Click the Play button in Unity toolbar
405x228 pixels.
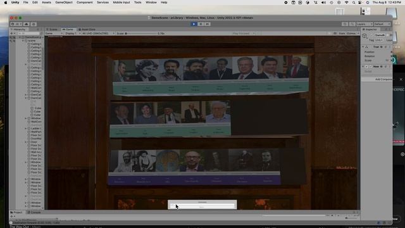(194, 24)
